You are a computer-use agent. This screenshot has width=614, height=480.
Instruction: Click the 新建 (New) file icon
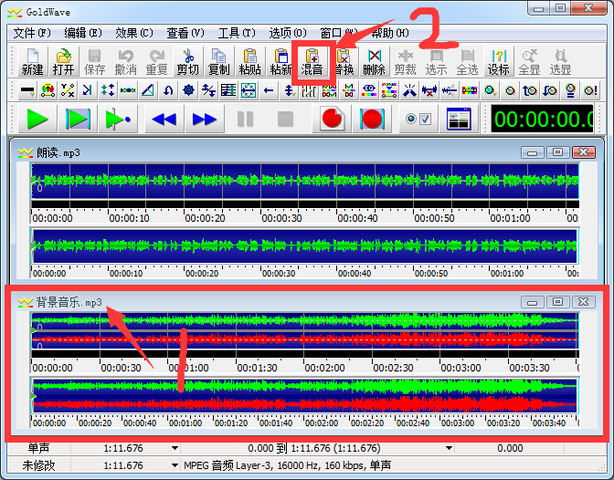coord(32,61)
